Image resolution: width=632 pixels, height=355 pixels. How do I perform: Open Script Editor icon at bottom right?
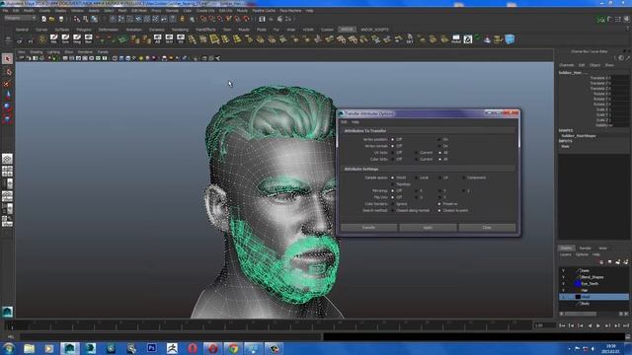[x=628, y=336]
